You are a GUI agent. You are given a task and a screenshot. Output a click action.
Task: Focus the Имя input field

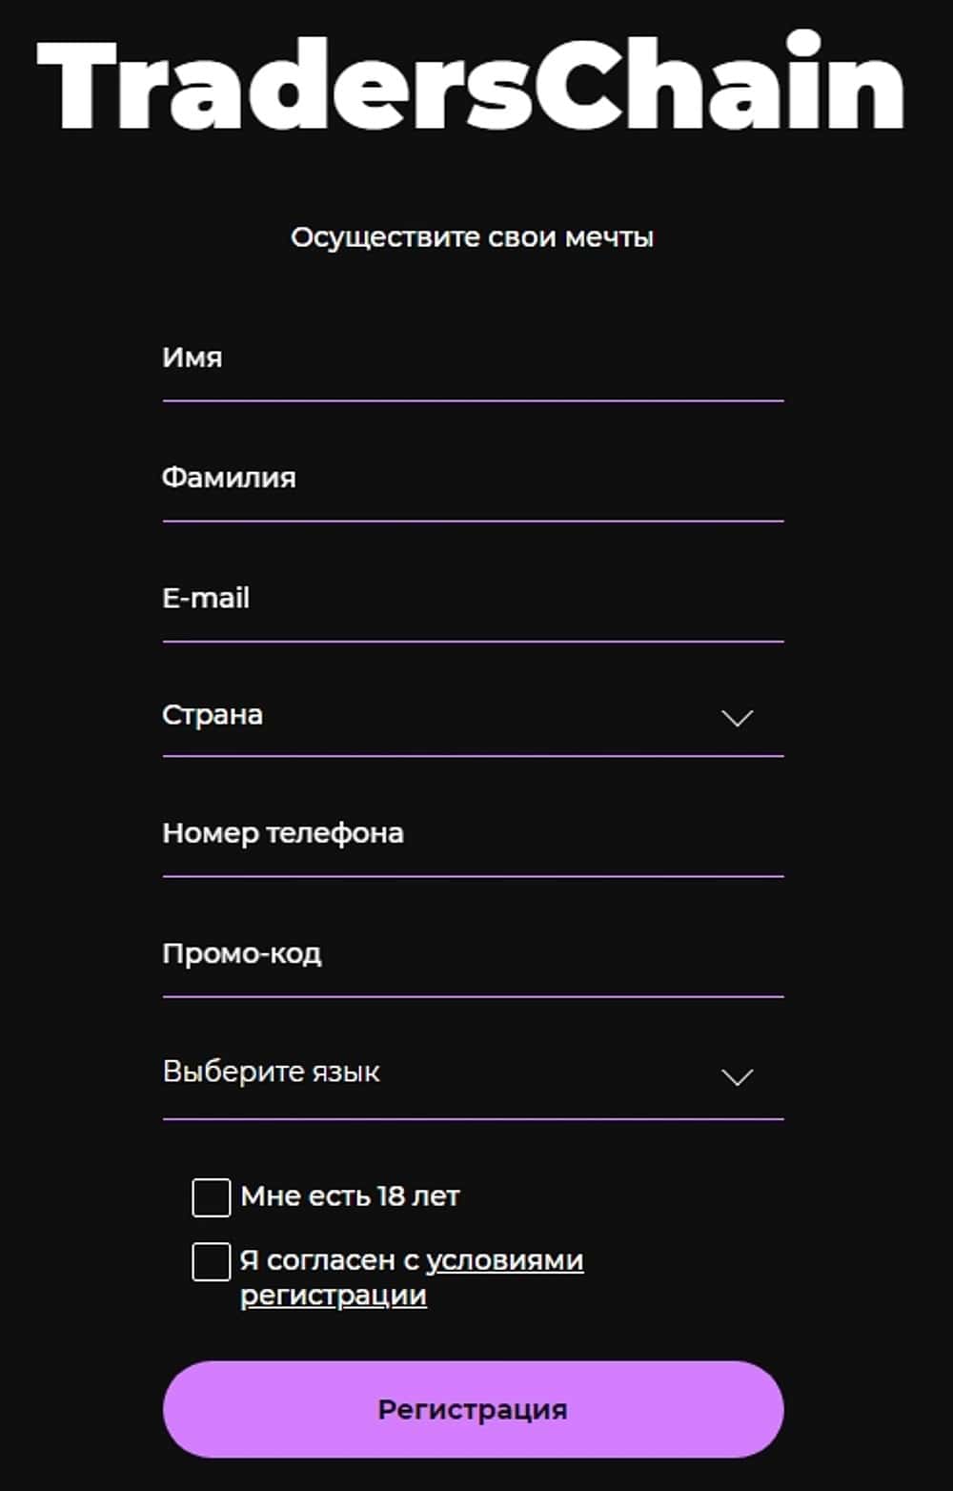pos(473,358)
